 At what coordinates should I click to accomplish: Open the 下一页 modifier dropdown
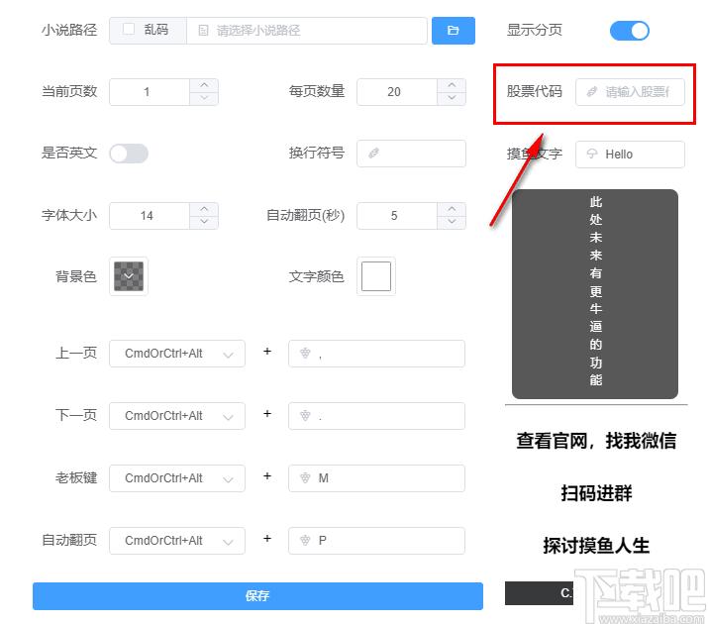177,416
